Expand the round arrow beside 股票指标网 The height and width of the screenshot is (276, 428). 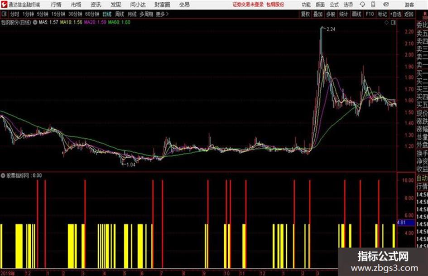(3, 175)
